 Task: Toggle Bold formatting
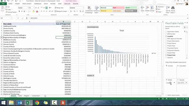19,11
